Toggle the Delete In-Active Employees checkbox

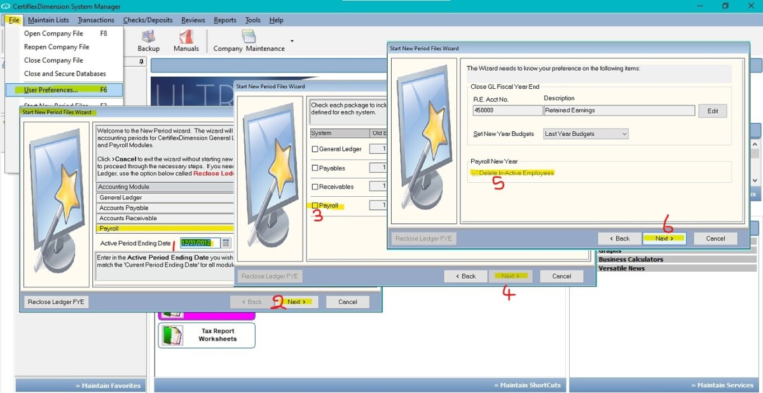[474, 171]
